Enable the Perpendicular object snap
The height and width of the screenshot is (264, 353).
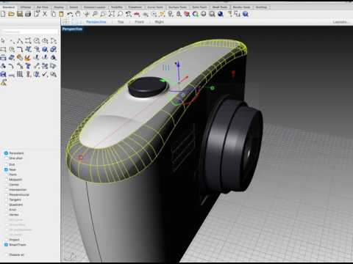point(6,194)
